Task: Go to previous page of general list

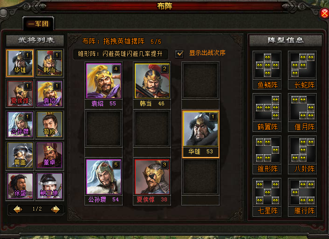Action: tap(18, 209)
